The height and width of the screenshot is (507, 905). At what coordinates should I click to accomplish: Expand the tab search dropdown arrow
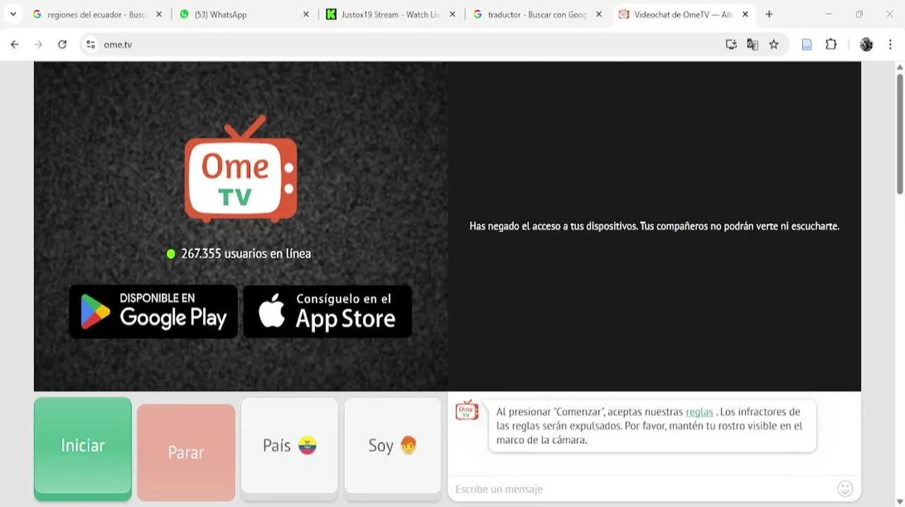(13, 14)
